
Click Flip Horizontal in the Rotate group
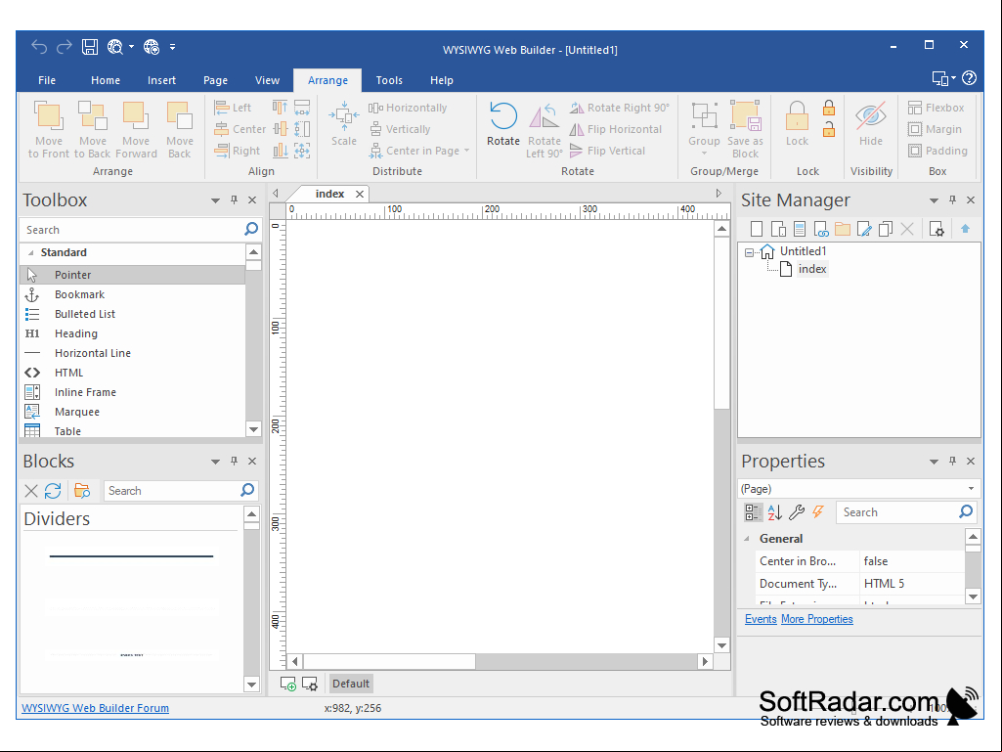pos(616,129)
